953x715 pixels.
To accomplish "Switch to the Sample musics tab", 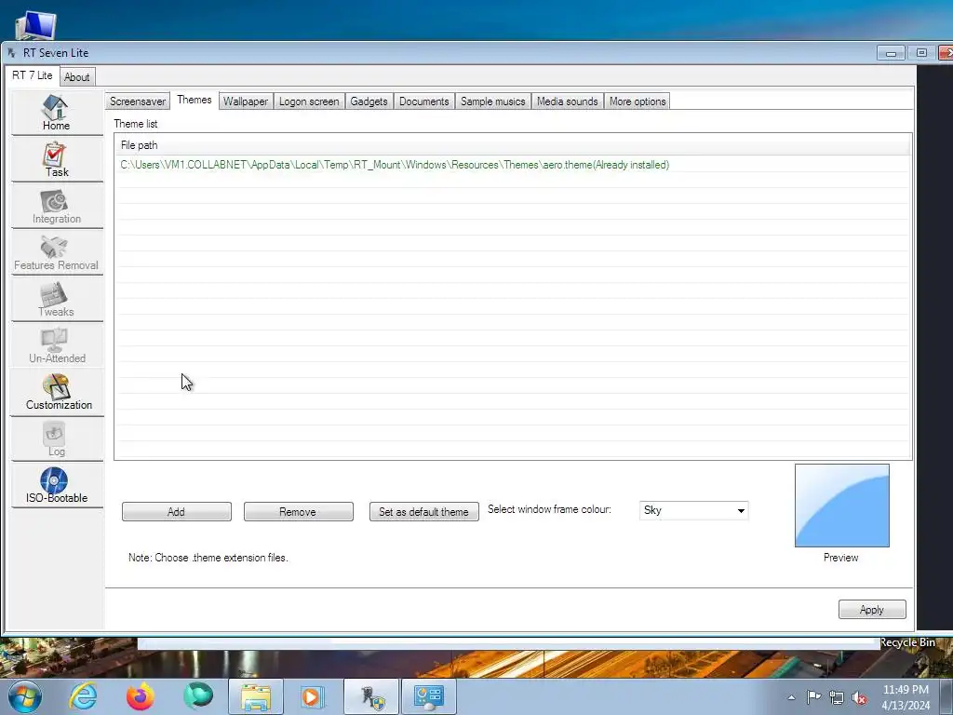I will (492, 101).
